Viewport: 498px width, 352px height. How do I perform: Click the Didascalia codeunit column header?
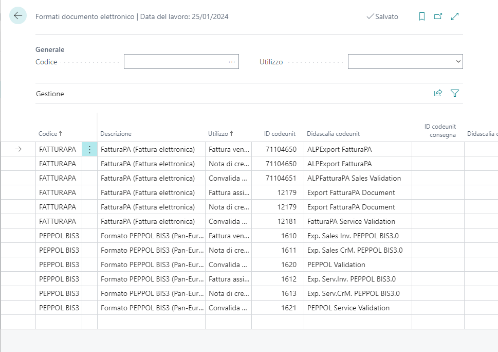333,134
